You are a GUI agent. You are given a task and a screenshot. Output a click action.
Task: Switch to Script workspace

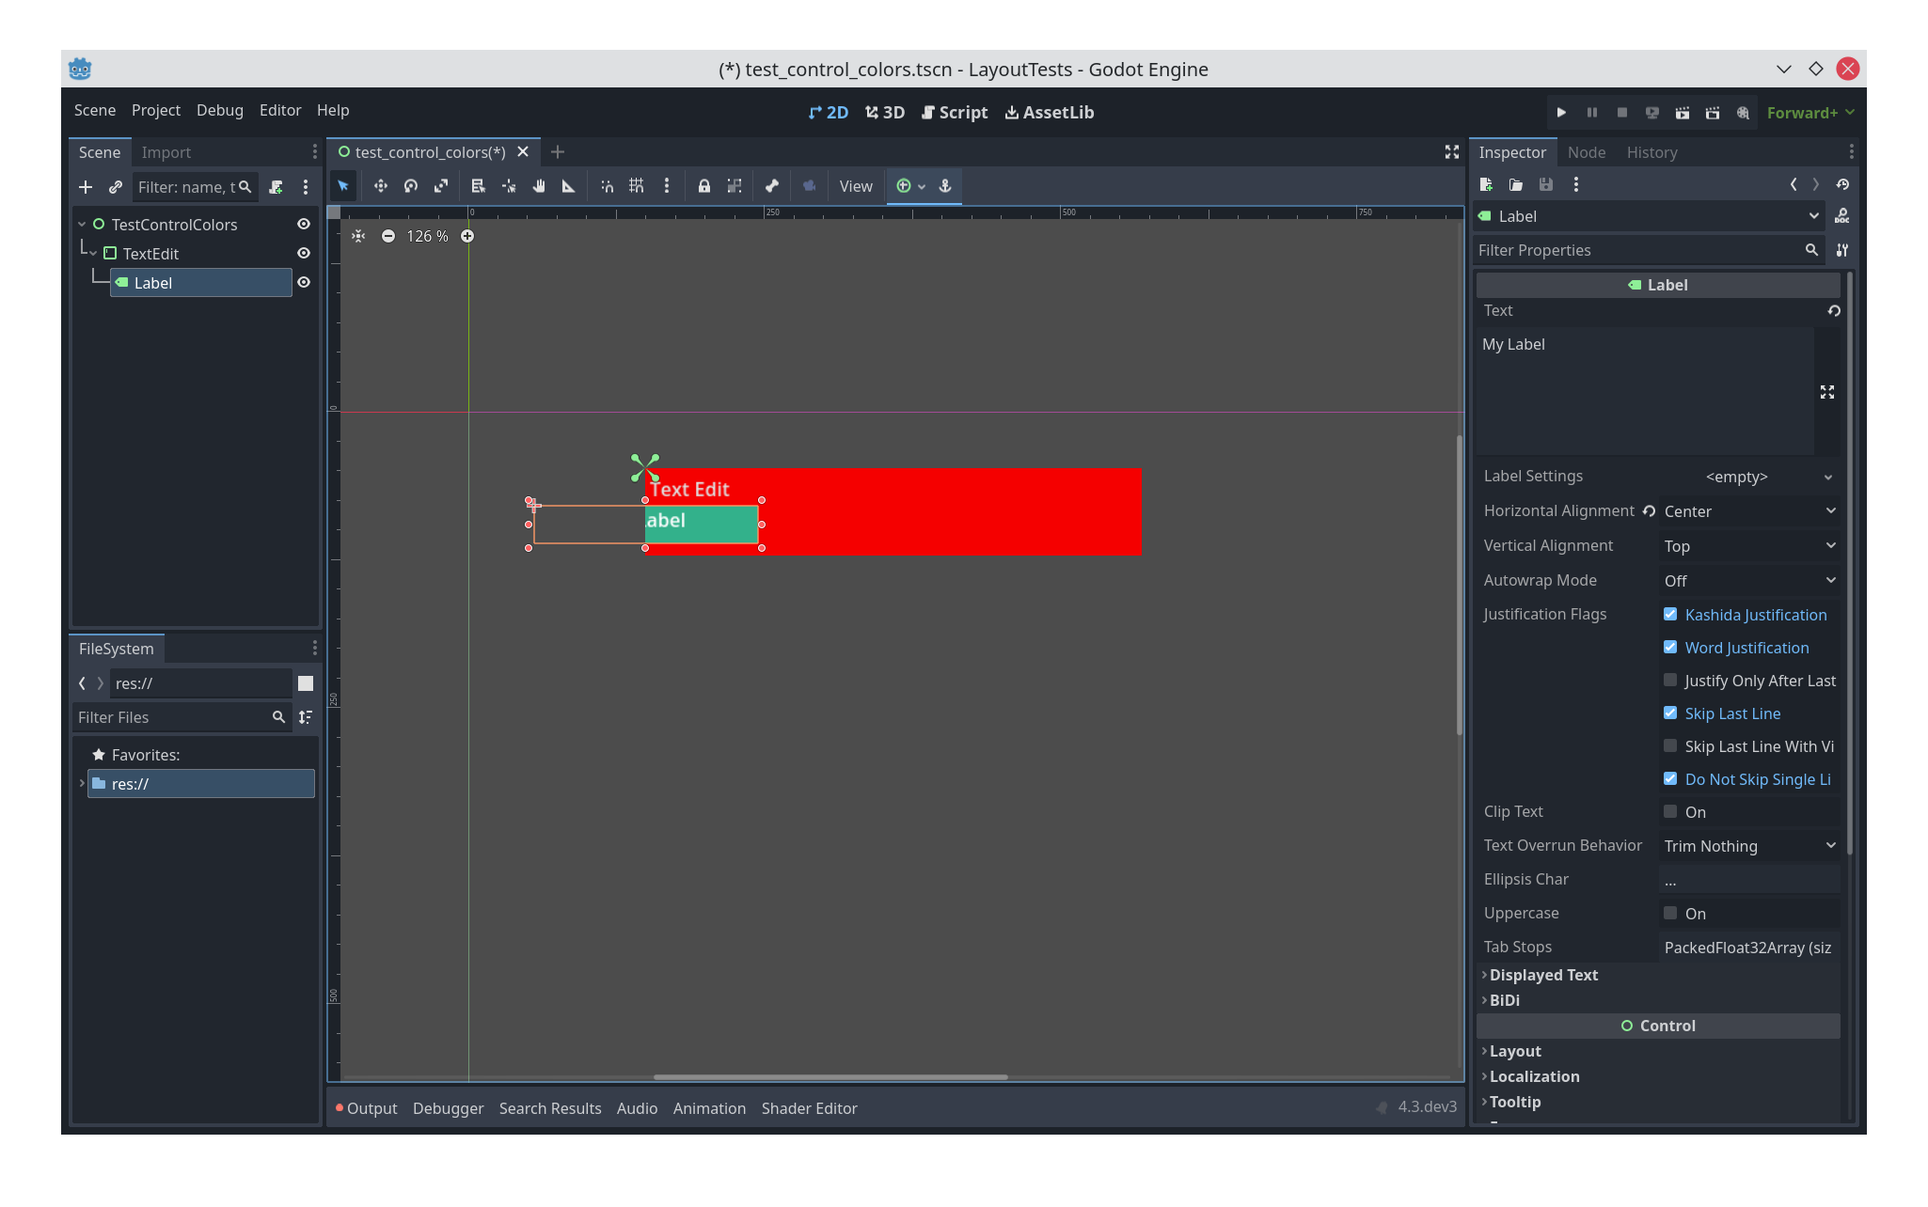pyautogui.click(x=954, y=112)
